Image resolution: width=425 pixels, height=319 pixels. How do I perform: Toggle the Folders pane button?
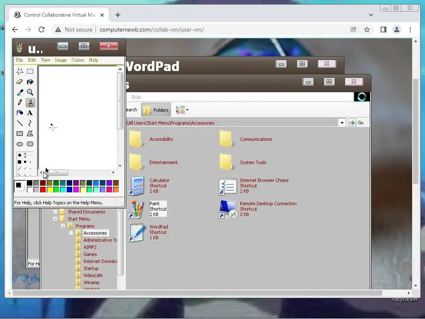(156, 110)
